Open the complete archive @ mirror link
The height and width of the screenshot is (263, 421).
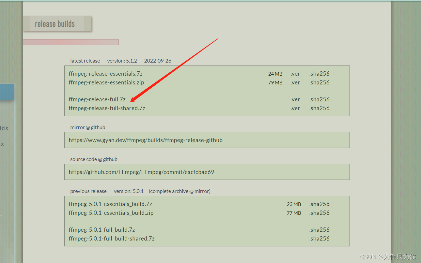[179, 191]
